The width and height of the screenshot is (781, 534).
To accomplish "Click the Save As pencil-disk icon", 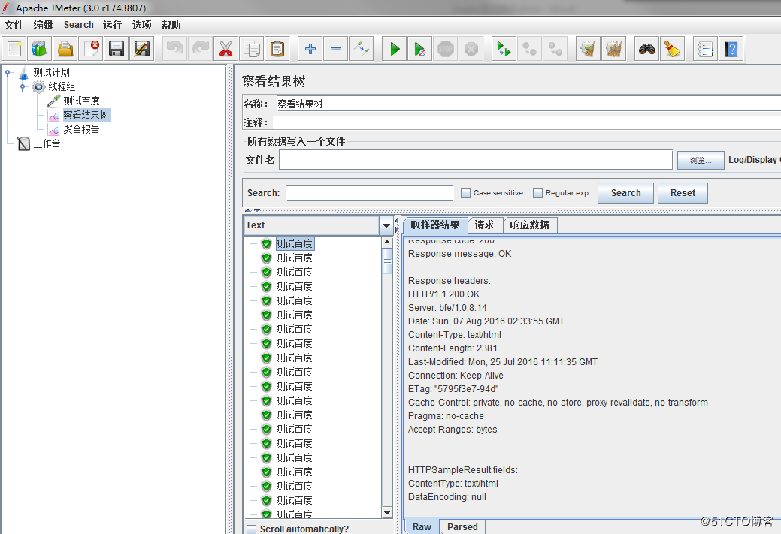I will tap(142, 49).
